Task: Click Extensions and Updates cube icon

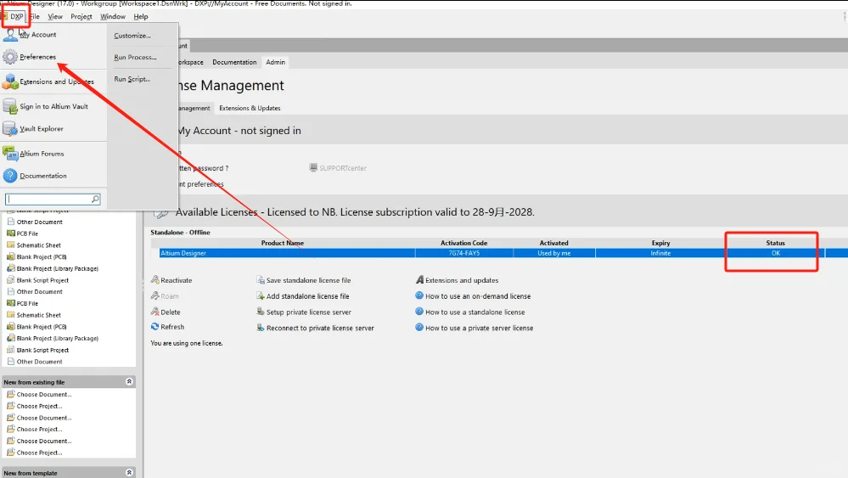Action: pos(10,82)
